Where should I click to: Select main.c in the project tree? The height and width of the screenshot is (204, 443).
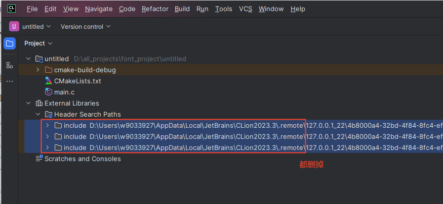[x=64, y=92]
